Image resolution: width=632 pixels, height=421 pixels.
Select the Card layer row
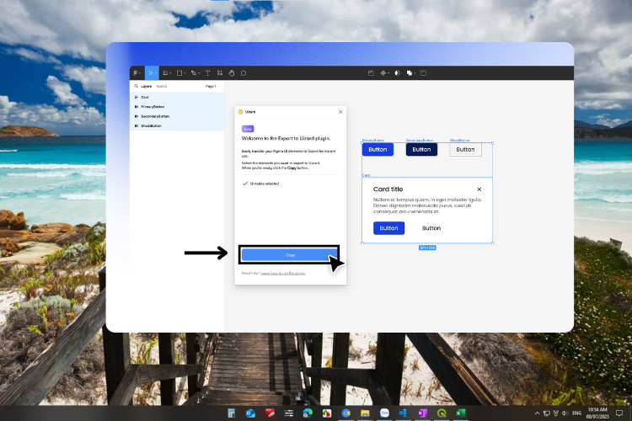click(177, 97)
